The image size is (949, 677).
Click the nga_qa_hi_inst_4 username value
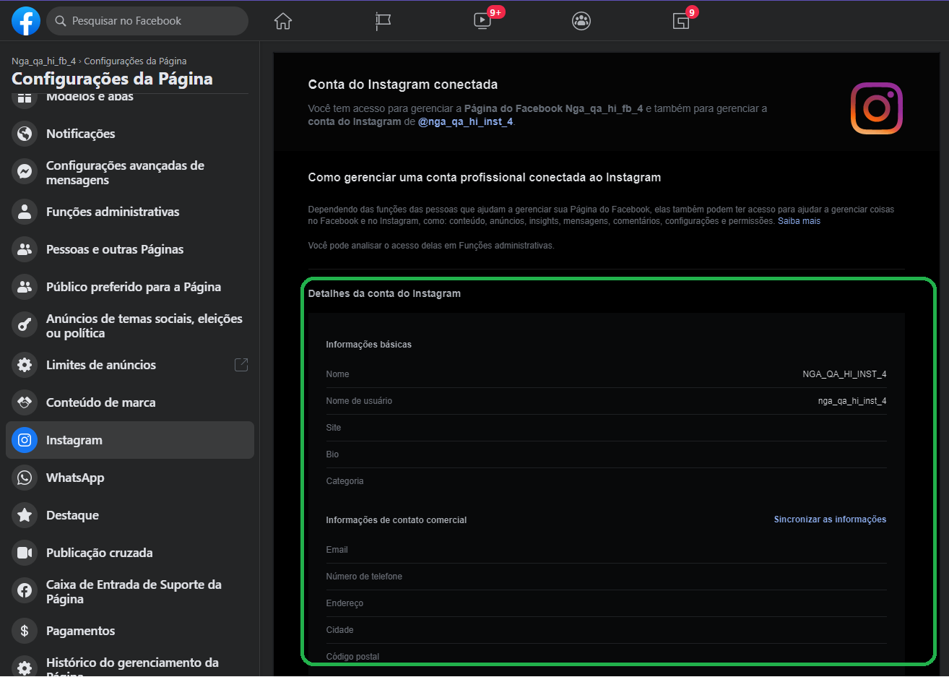tap(852, 401)
